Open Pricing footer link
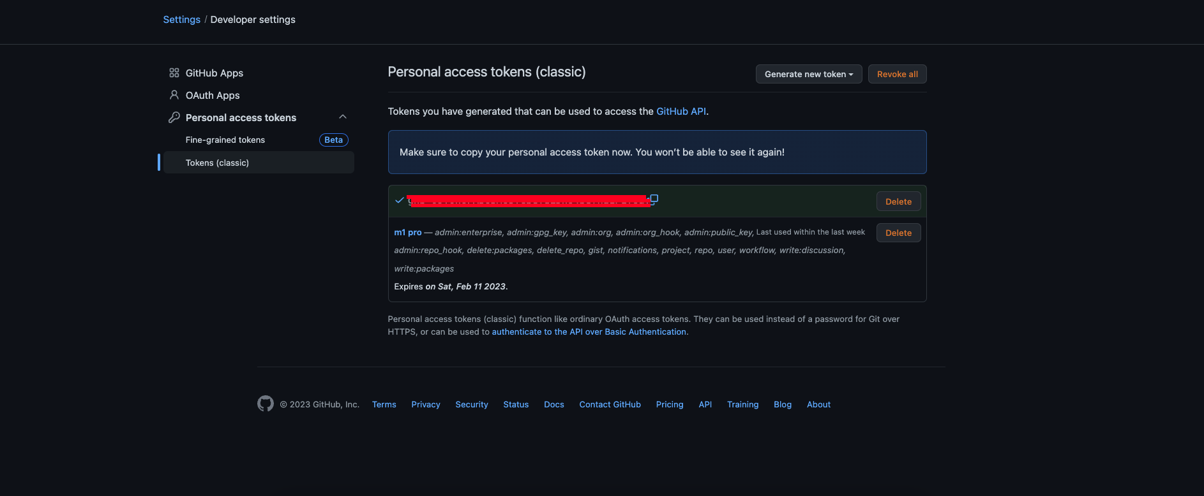 tap(670, 404)
